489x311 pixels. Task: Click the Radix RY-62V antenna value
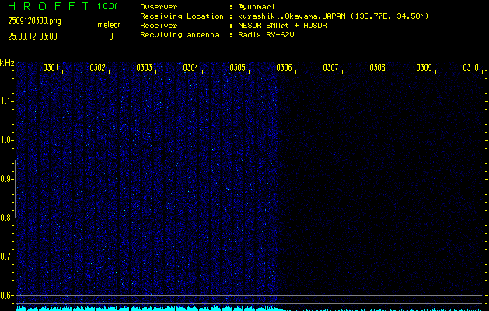pyautogui.click(x=266, y=35)
